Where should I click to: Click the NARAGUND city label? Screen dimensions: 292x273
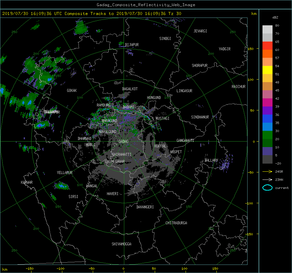110,120
